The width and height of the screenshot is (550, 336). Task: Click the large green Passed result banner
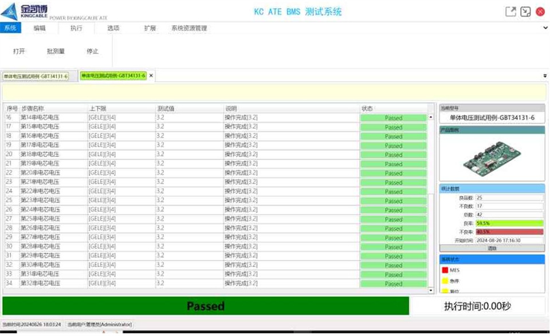(x=206, y=306)
